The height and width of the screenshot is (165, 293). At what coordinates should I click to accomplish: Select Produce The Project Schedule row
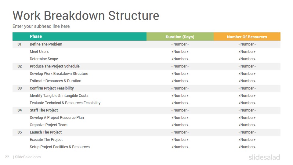click(x=146, y=66)
